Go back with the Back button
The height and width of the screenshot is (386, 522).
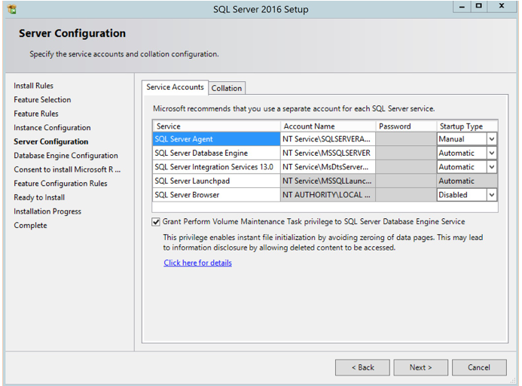coord(363,368)
